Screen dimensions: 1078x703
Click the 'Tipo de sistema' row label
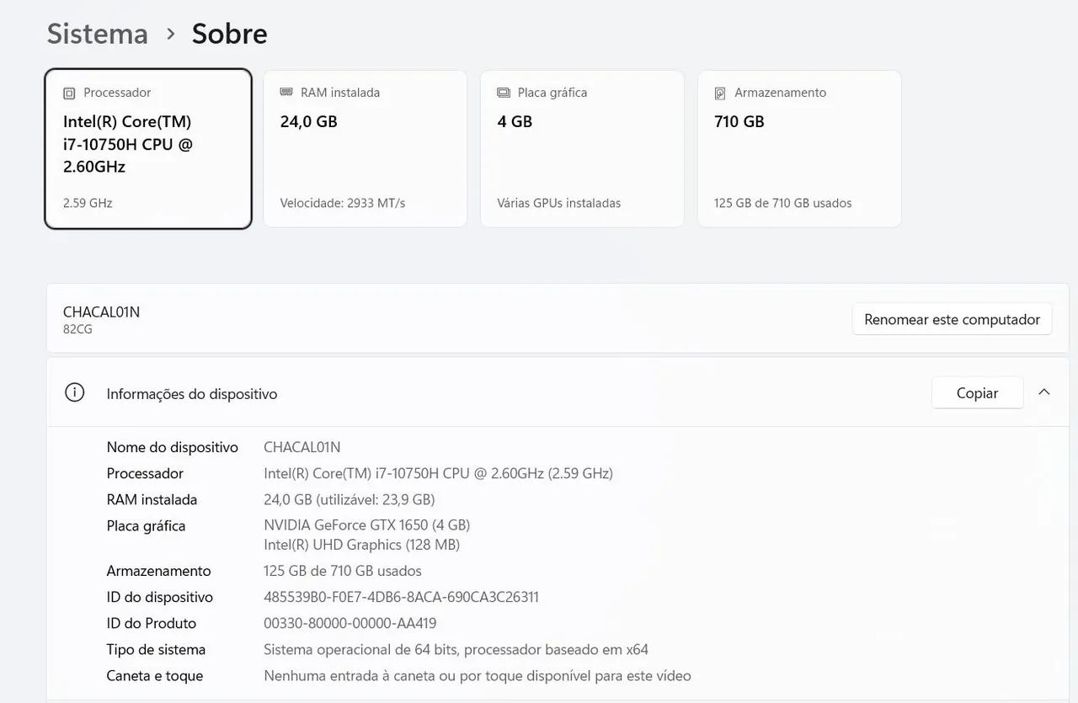tap(156, 649)
